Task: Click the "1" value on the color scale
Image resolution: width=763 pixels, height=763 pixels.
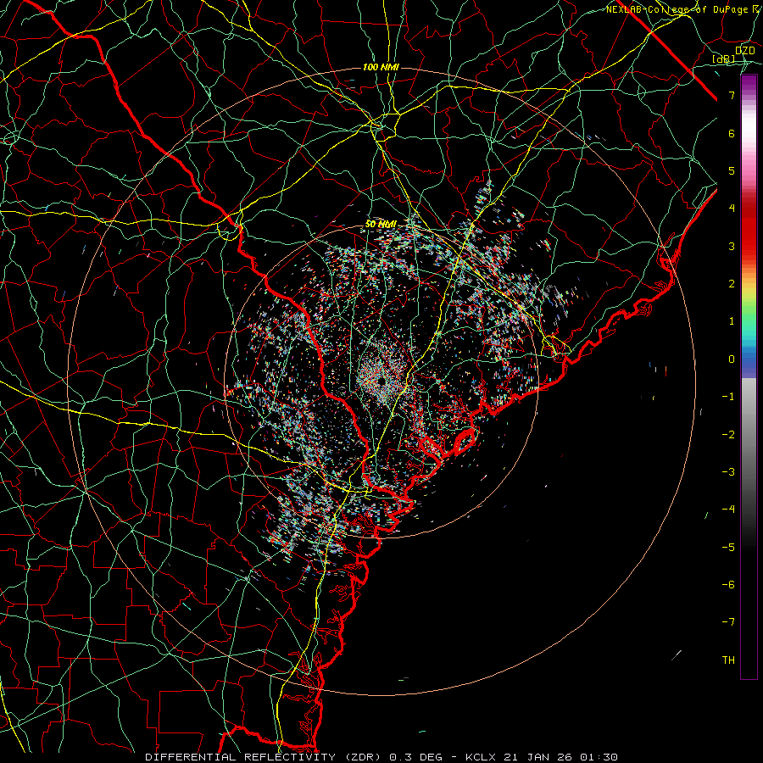Action: (732, 321)
